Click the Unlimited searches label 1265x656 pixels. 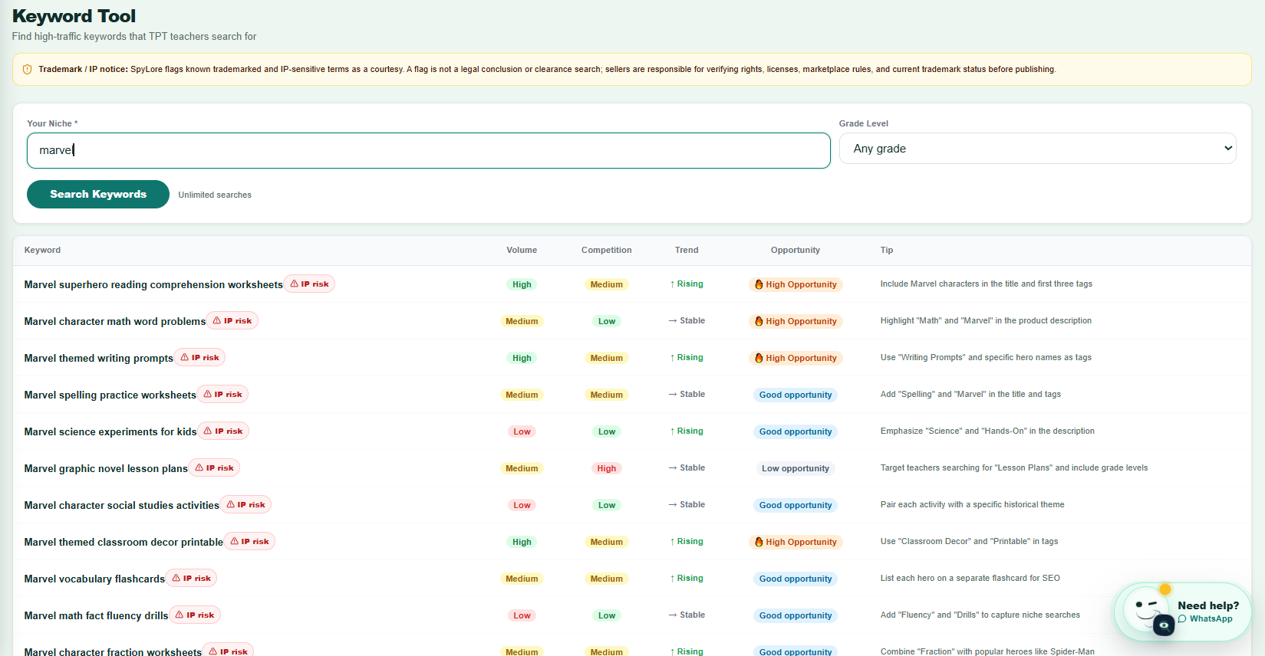point(215,195)
